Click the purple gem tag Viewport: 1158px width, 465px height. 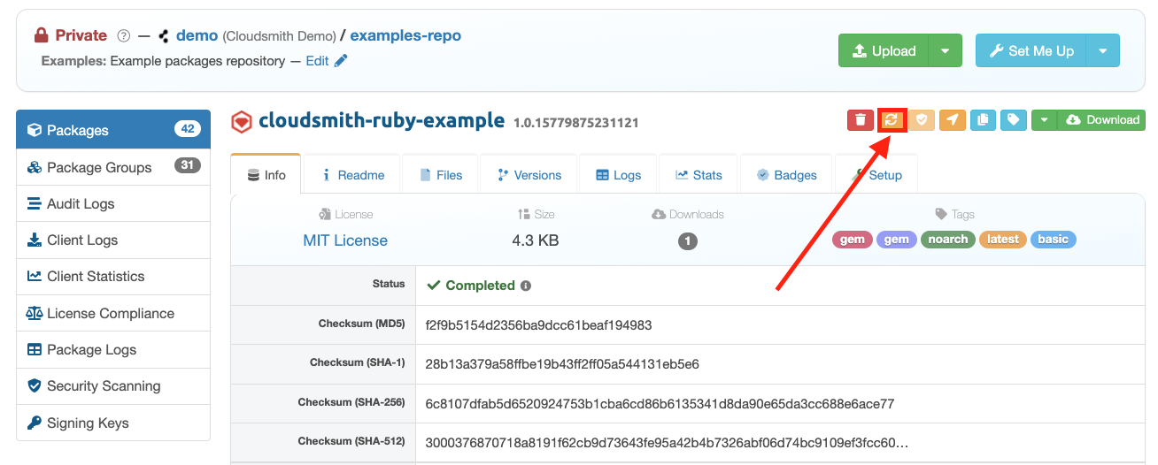pos(896,240)
